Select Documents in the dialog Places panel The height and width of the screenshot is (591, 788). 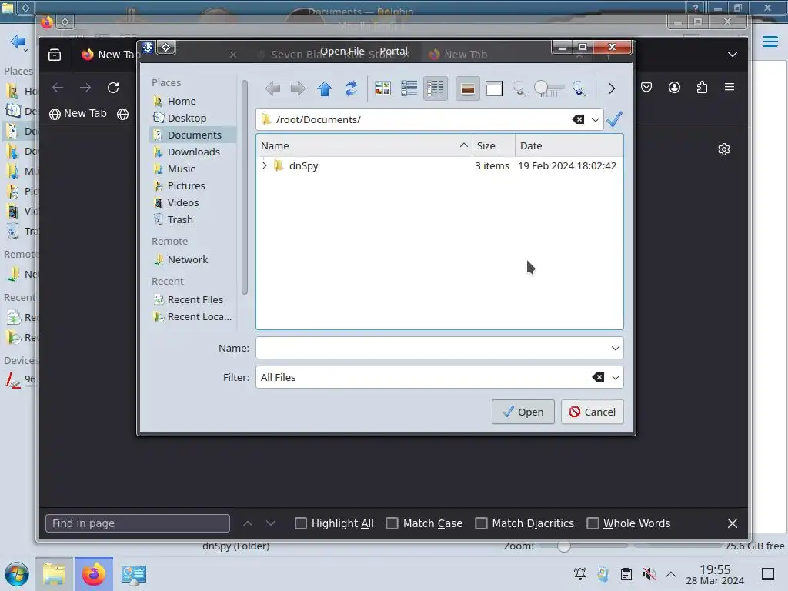click(x=193, y=135)
